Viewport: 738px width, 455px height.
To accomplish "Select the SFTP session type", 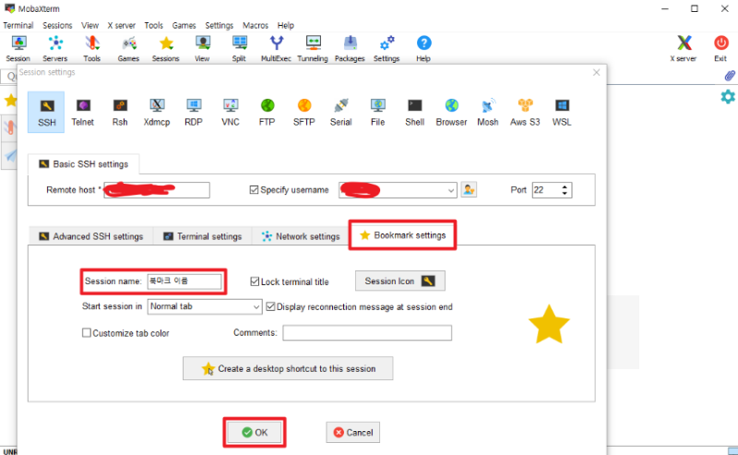I will 304,112.
